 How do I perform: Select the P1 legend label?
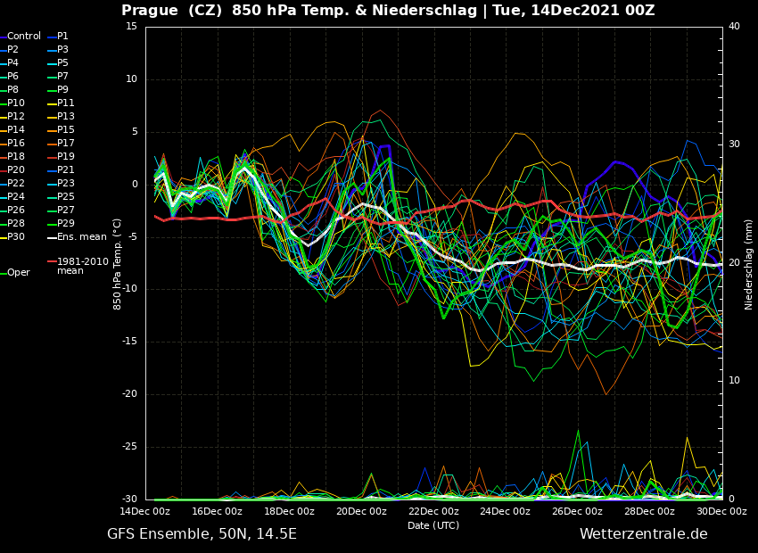tap(62, 37)
